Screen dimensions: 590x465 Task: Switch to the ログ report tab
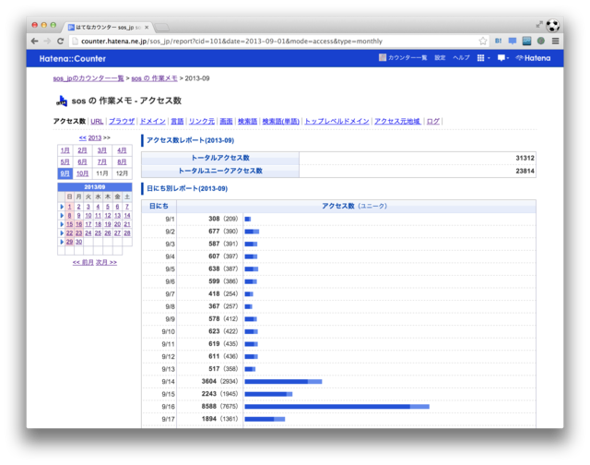(433, 121)
